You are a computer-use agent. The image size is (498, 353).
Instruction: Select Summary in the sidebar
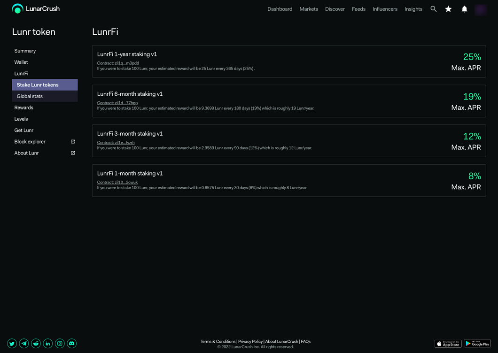(45, 51)
